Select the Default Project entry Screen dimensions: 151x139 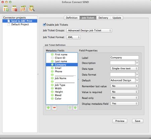click(20, 24)
